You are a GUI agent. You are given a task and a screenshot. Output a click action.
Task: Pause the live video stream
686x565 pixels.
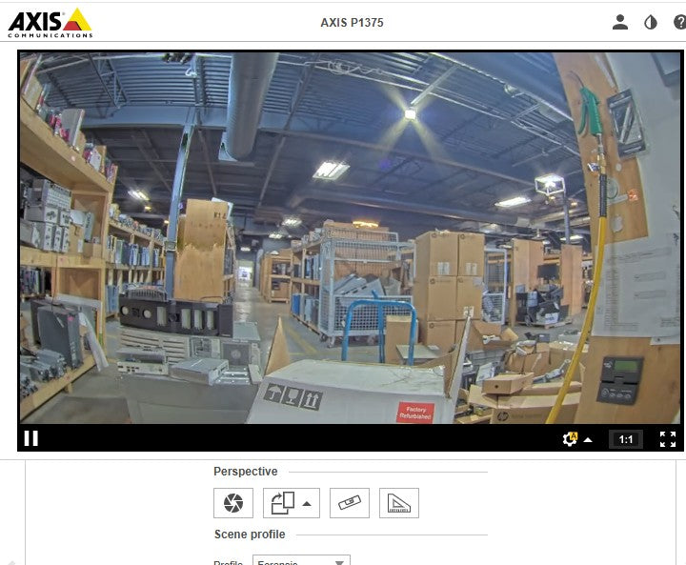click(31, 438)
